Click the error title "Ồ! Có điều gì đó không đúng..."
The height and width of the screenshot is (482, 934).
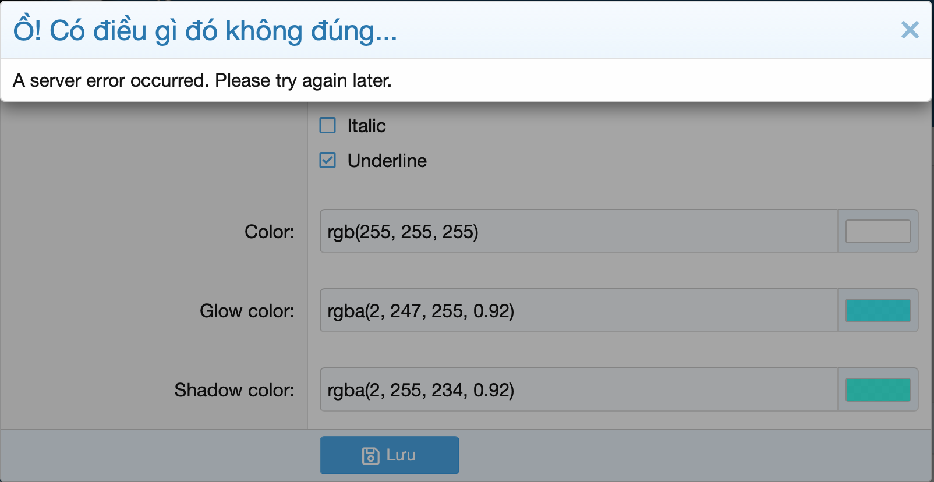pyautogui.click(x=205, y=30)
